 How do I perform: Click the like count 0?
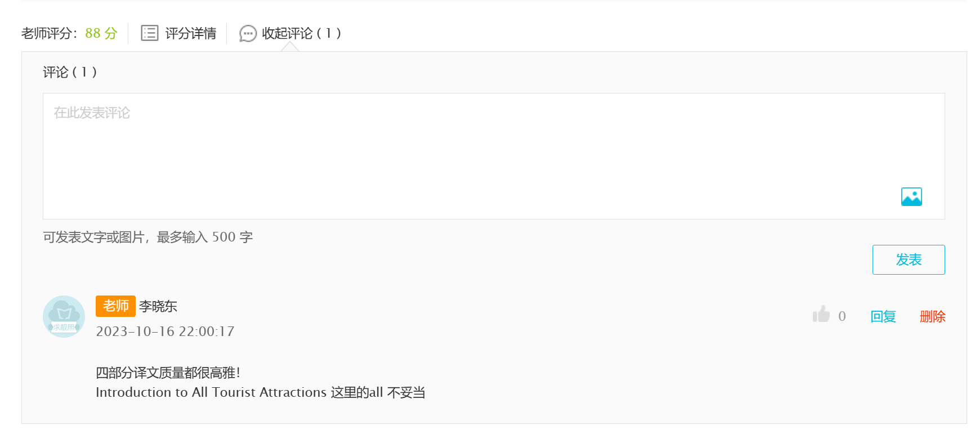(842, 316)
